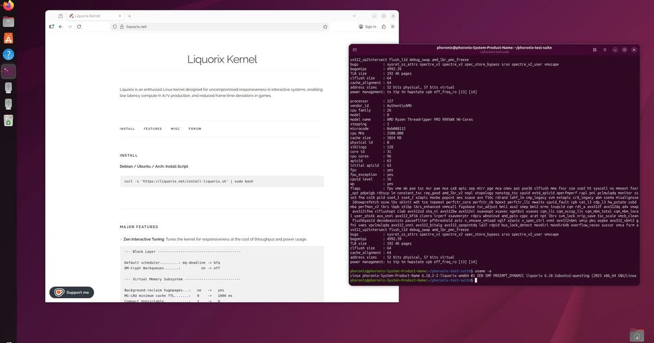
Task: Click the padlock connection security icon
Action: pyautogui.click(x=121, y=26)
